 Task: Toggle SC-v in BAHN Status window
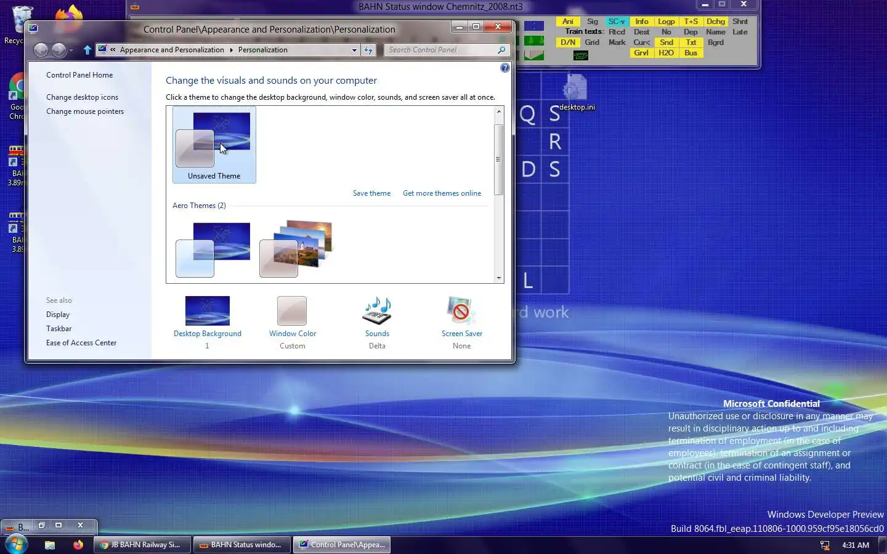point(617,22)
